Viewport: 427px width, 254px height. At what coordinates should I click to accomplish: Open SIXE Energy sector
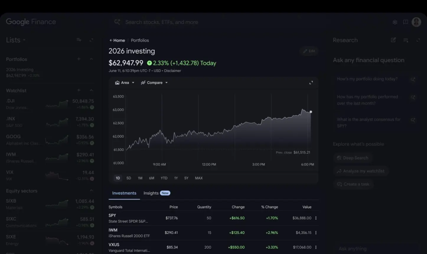click(50, 240)
